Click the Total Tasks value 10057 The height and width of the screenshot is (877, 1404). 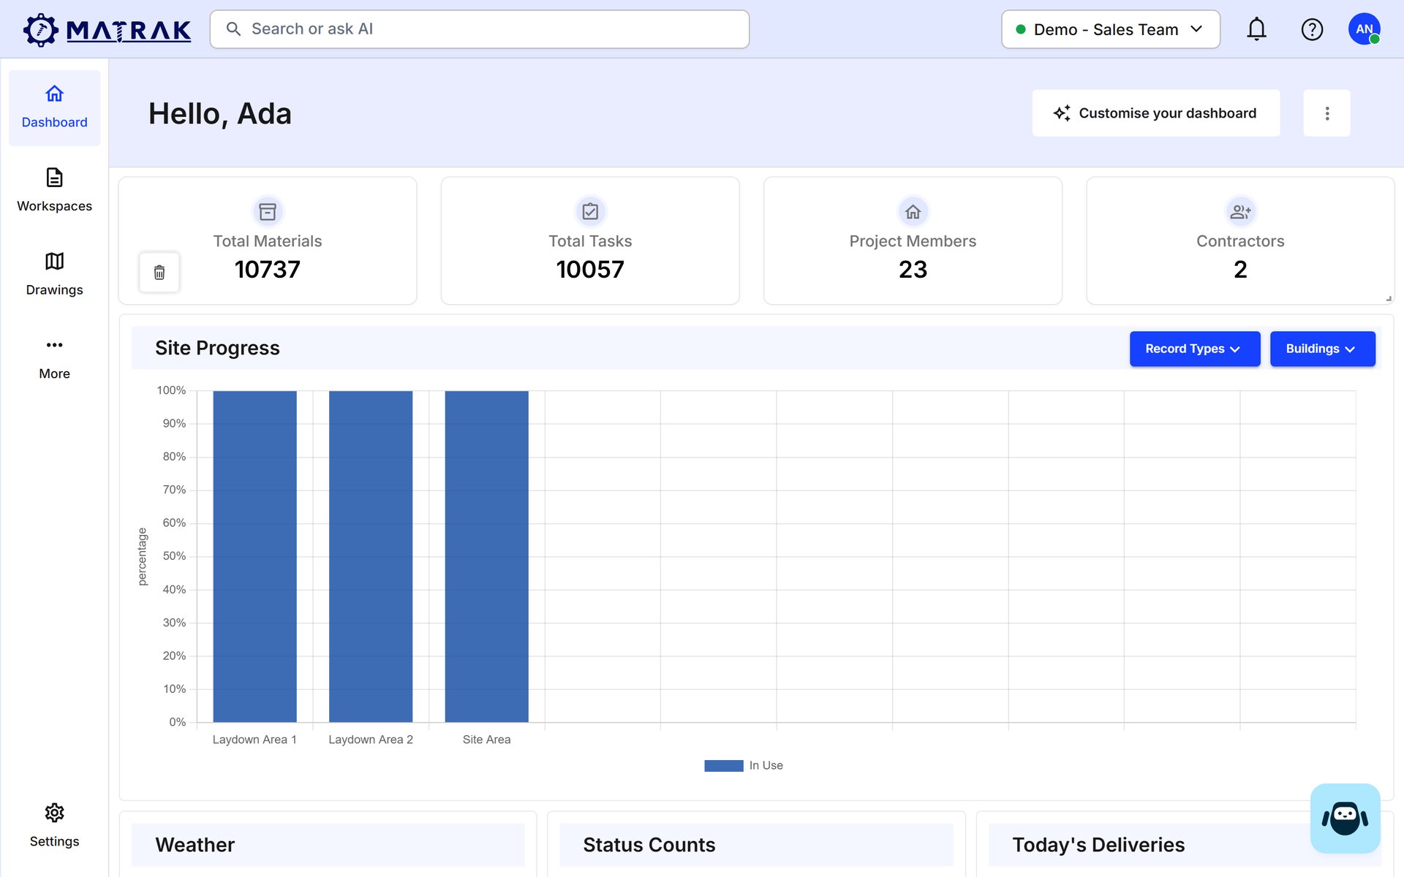[x=590, y=270]
